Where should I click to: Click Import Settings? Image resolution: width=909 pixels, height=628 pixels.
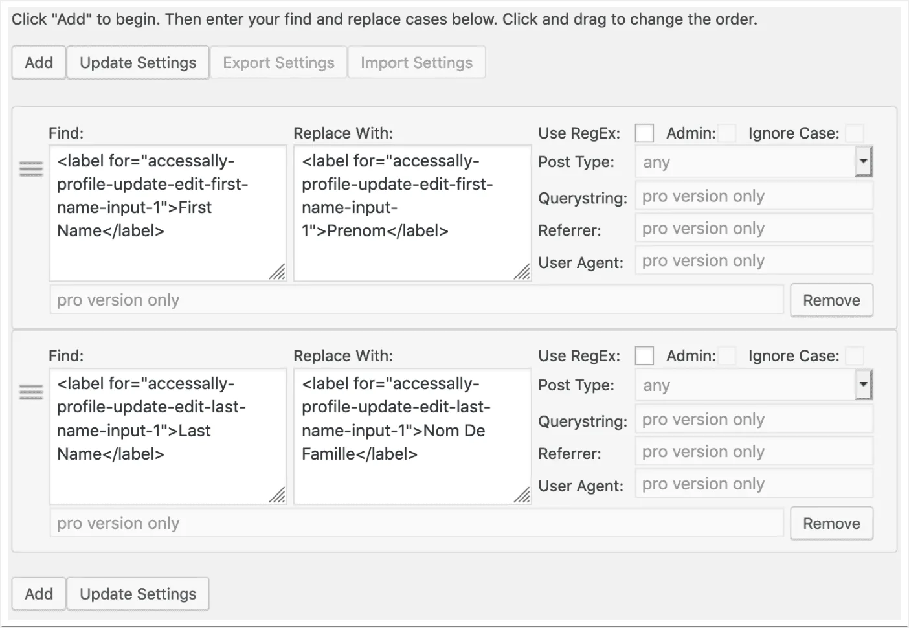click(x=416, y=63)
